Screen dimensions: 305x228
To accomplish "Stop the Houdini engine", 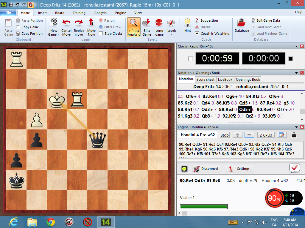I will pos(225,135).
